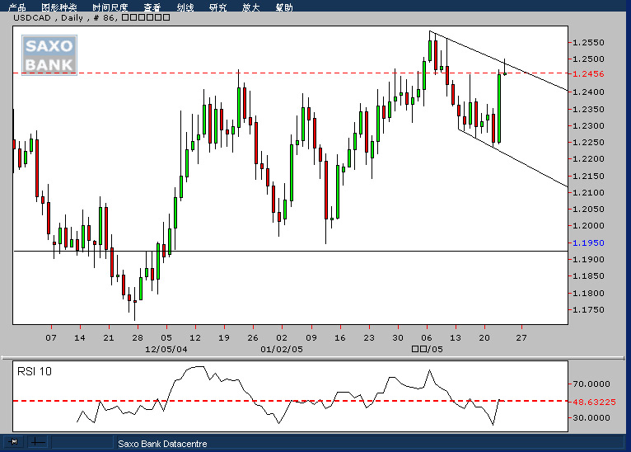Image resolution: width=631 pixels, height=452 pixels.
Task: Open the 划线 draw line menu
Action: (185, 7)
